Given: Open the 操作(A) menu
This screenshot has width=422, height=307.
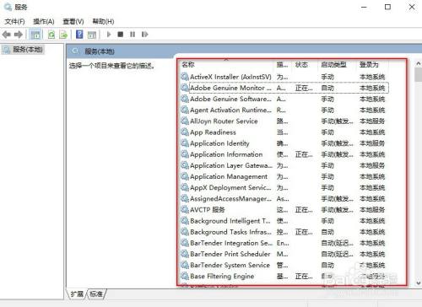Looking at the screenshot, I should [x=44, y=21].
